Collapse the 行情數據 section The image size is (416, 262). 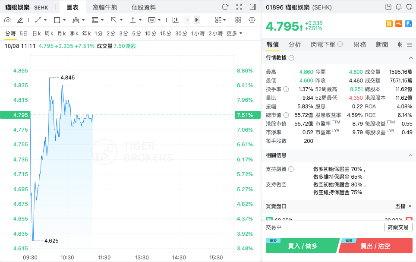410,58
